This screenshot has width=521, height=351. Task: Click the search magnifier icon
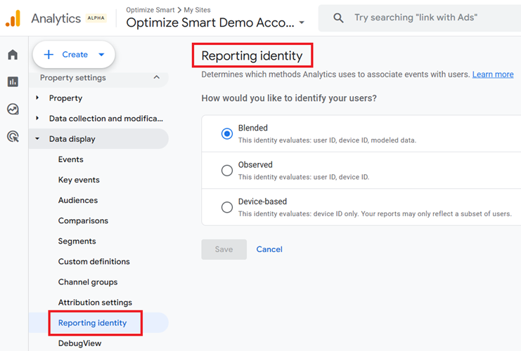click(338, 18)
